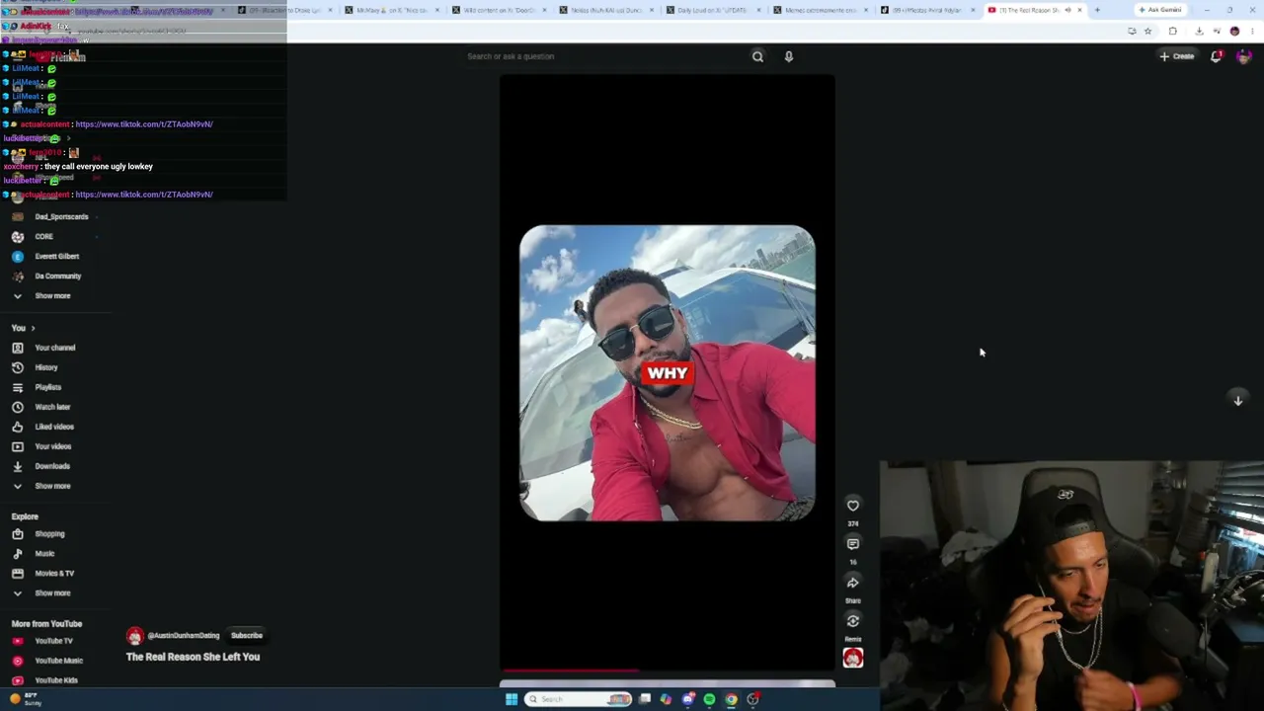Click the Short title 'The Real Reason She Left You'
The height and width of the screenshot is (711, 1264).
coord(194,657)
